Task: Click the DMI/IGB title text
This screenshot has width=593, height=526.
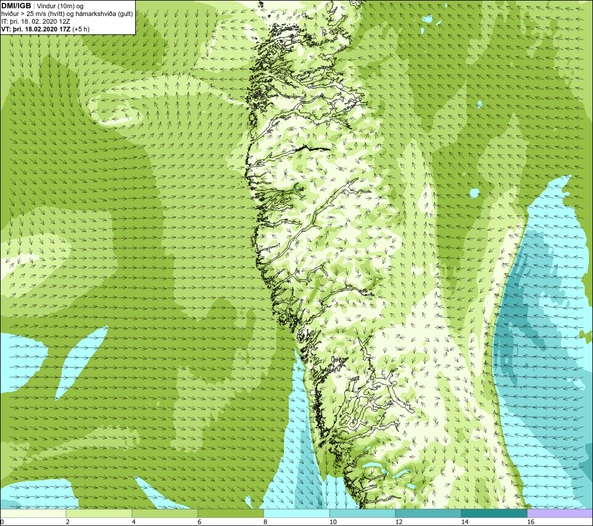Action: pyautogui.click(x=16, y=6)
